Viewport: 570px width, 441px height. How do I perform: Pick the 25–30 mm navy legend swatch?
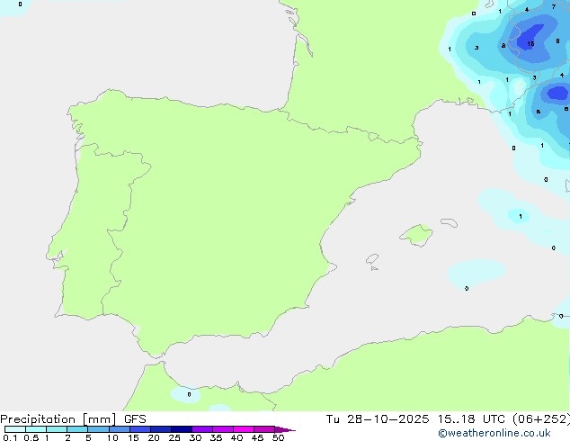tap(182, 429)
